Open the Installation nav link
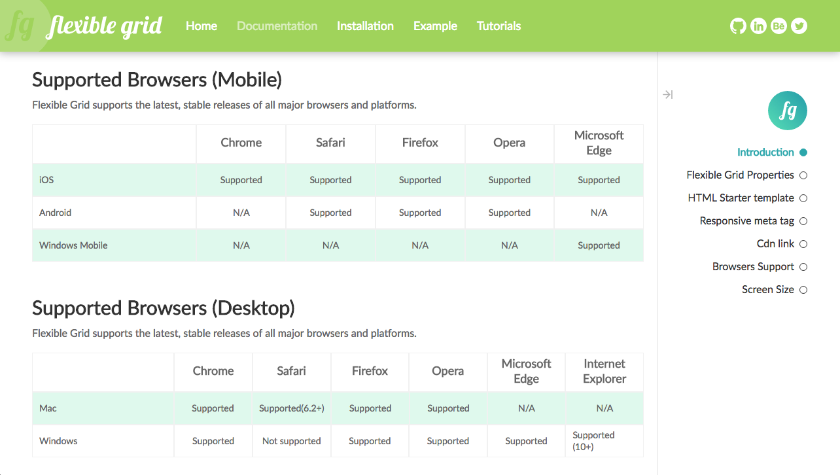The width and height of the screenshot is (840, 475). pos(365,26)
